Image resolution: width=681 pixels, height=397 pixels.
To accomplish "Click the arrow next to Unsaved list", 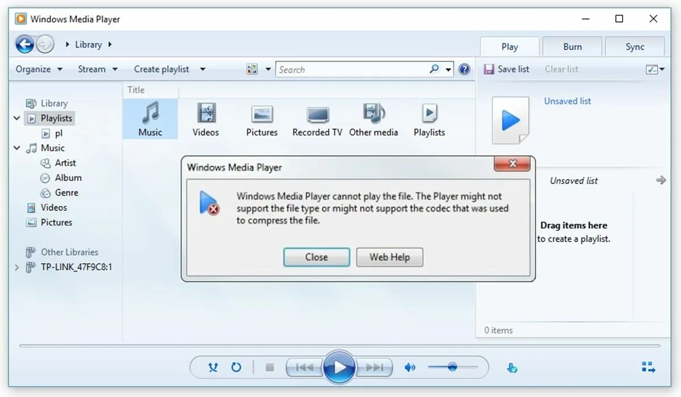I will tap(661, 180).
